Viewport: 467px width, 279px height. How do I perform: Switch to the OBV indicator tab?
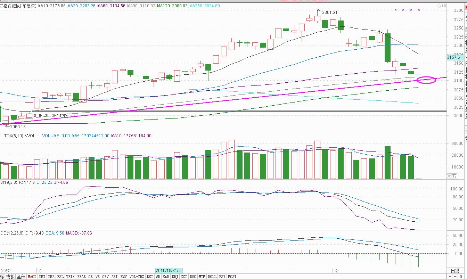coord(105,277)
